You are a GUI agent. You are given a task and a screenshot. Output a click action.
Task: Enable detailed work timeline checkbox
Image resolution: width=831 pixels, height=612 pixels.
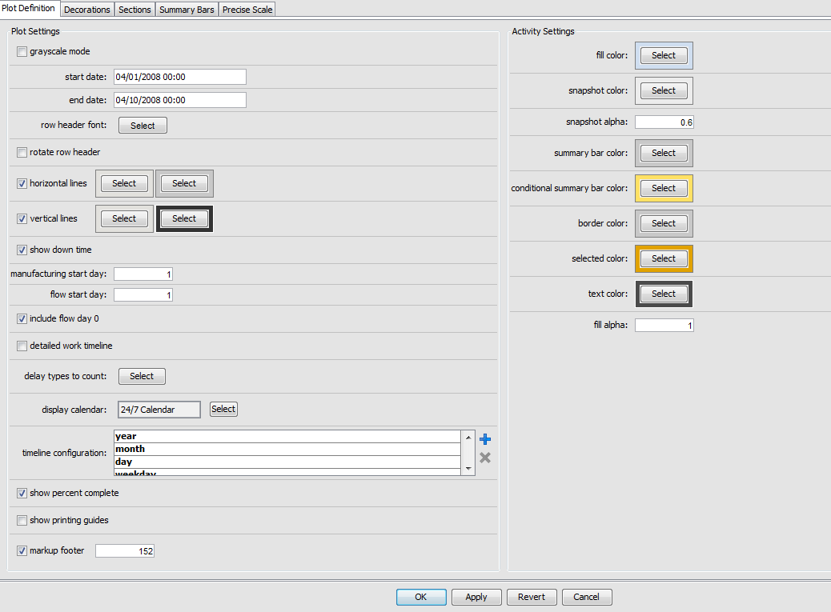point(22,346)
